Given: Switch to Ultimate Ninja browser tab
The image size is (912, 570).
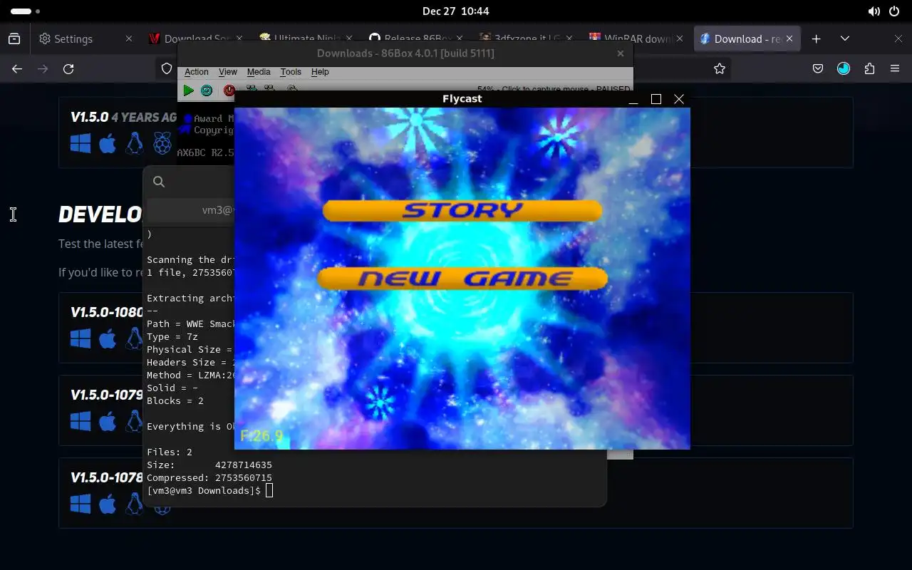Looking at the screenshot, I should coord(305,38).
